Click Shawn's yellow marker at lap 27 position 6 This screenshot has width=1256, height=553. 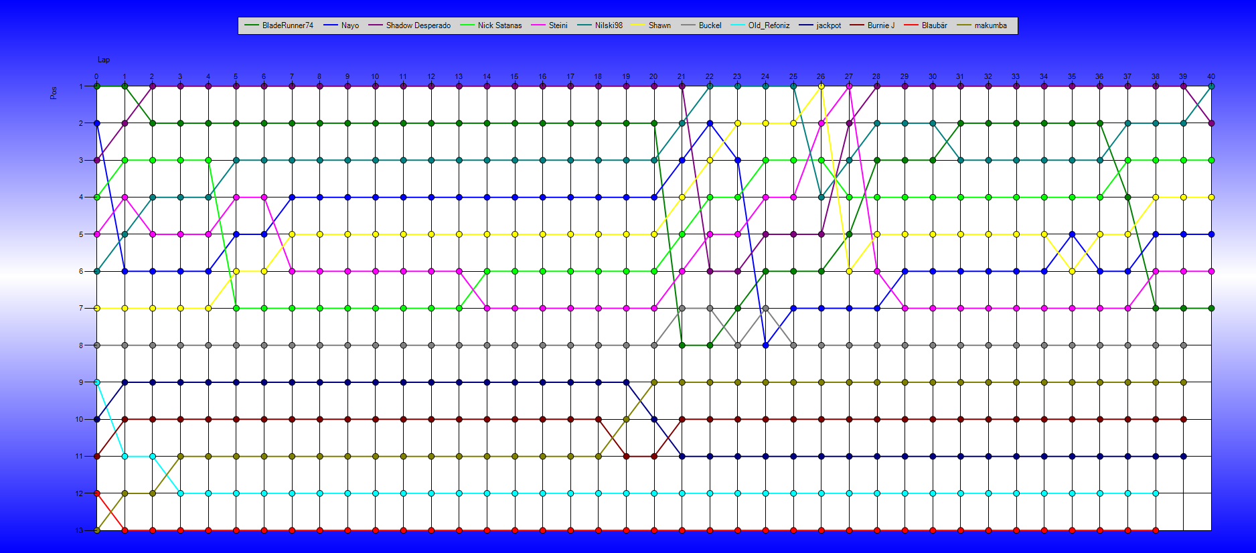tap(849, 271)
